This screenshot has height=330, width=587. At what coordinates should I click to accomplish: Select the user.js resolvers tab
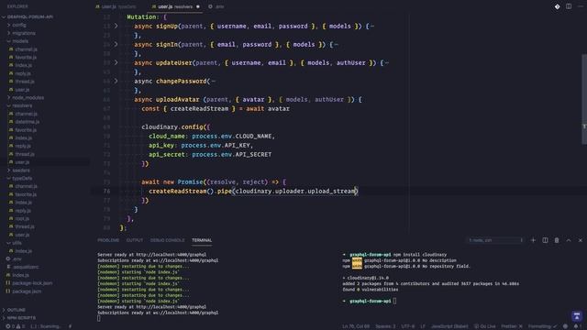(175, 6)
